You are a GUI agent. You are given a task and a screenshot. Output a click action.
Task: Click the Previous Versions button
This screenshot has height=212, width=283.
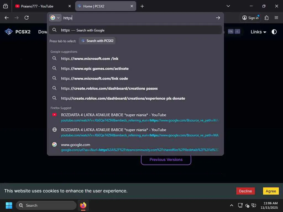166,160
